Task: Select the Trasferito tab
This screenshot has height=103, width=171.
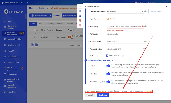Action: pos(69,24)
